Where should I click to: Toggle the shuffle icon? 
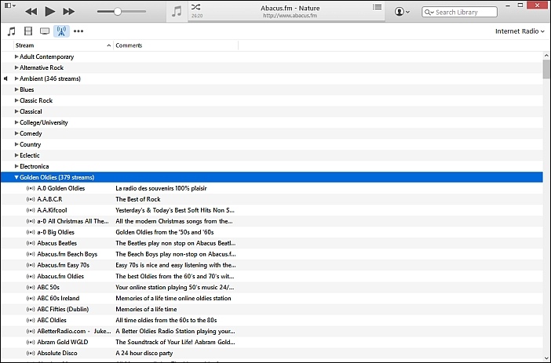pos(195,7)
